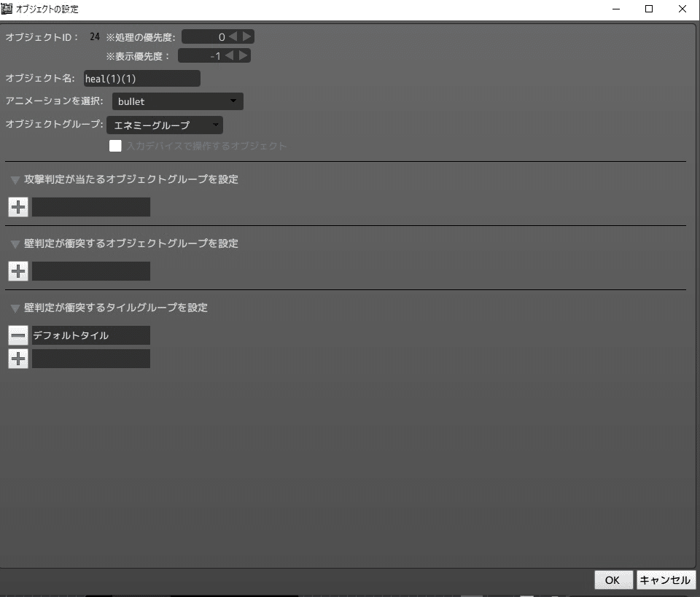
Task: Maximize the オブジェクトの設定 window
Action: point(649,9)
